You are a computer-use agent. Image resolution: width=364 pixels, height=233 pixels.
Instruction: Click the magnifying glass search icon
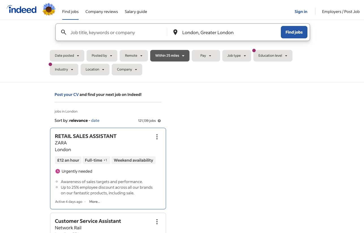[x=64, y=32]
